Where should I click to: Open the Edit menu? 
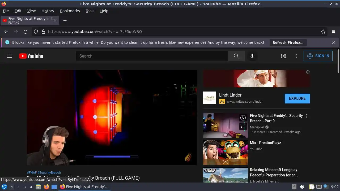click(x=18, y=11)
